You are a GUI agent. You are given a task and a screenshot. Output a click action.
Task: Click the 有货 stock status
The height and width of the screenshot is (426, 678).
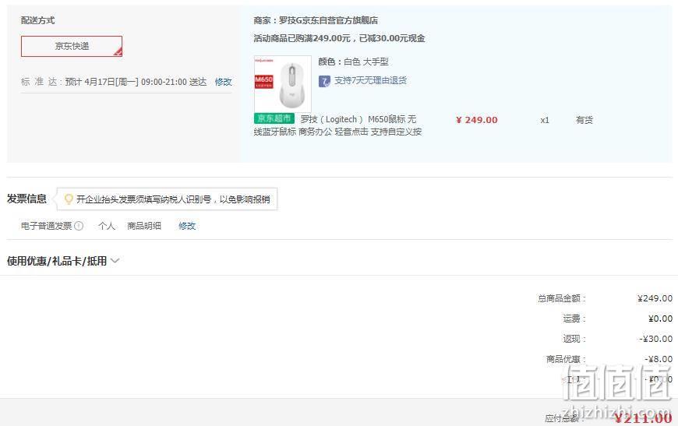click(x=584, y=120)
